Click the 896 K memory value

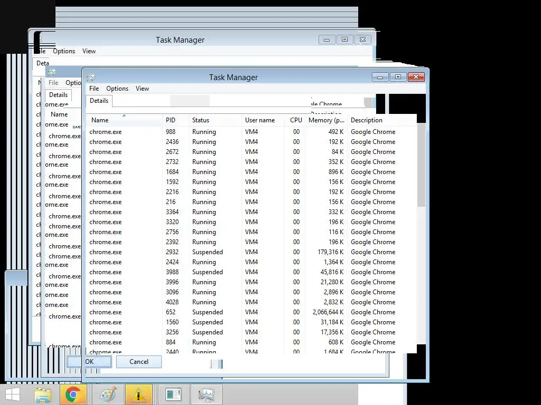click(x=335, y=171)
